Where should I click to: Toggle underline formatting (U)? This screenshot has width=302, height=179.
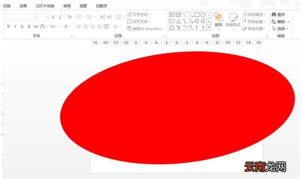pyautogui.click(x=22, y=26)
